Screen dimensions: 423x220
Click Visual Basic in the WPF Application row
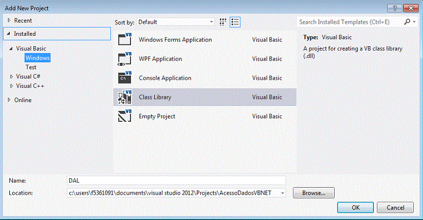[x=267, y=59]
